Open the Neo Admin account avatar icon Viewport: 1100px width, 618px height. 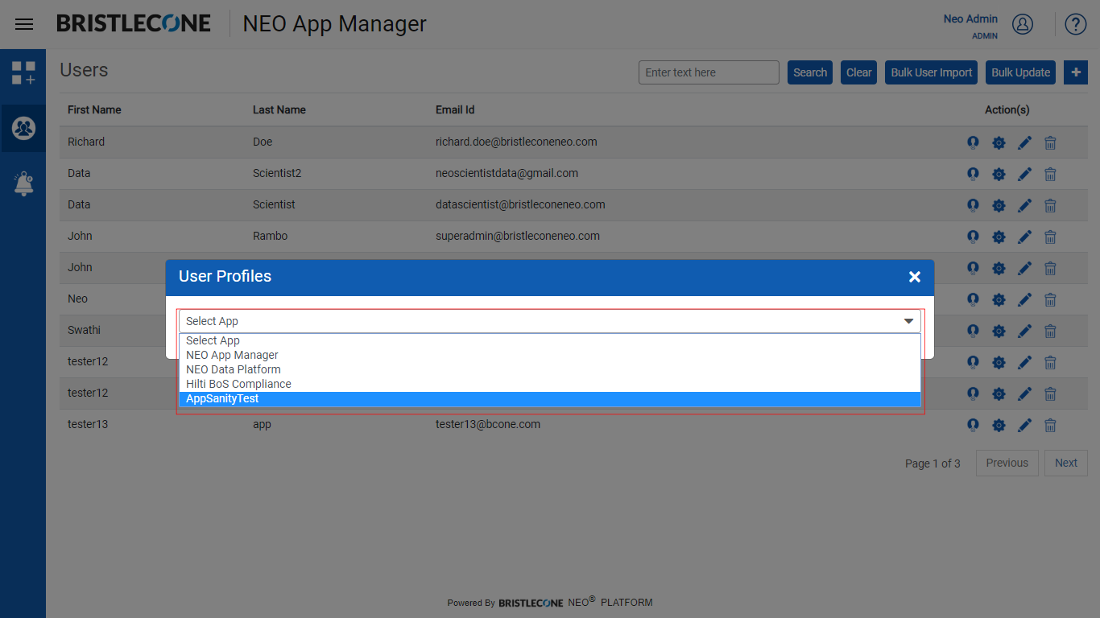tap(1023, 24)
